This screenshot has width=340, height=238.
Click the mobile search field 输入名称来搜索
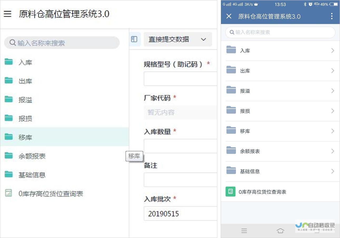280,32
